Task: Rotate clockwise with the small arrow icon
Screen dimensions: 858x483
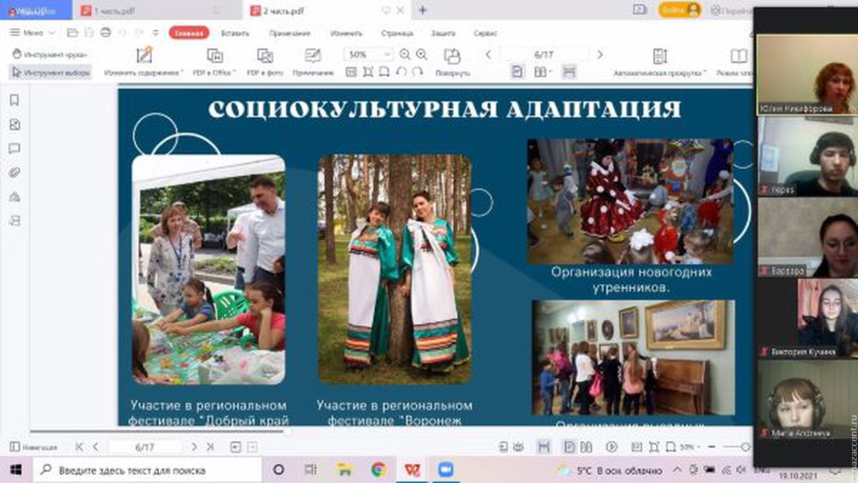Action: point(417,72)
